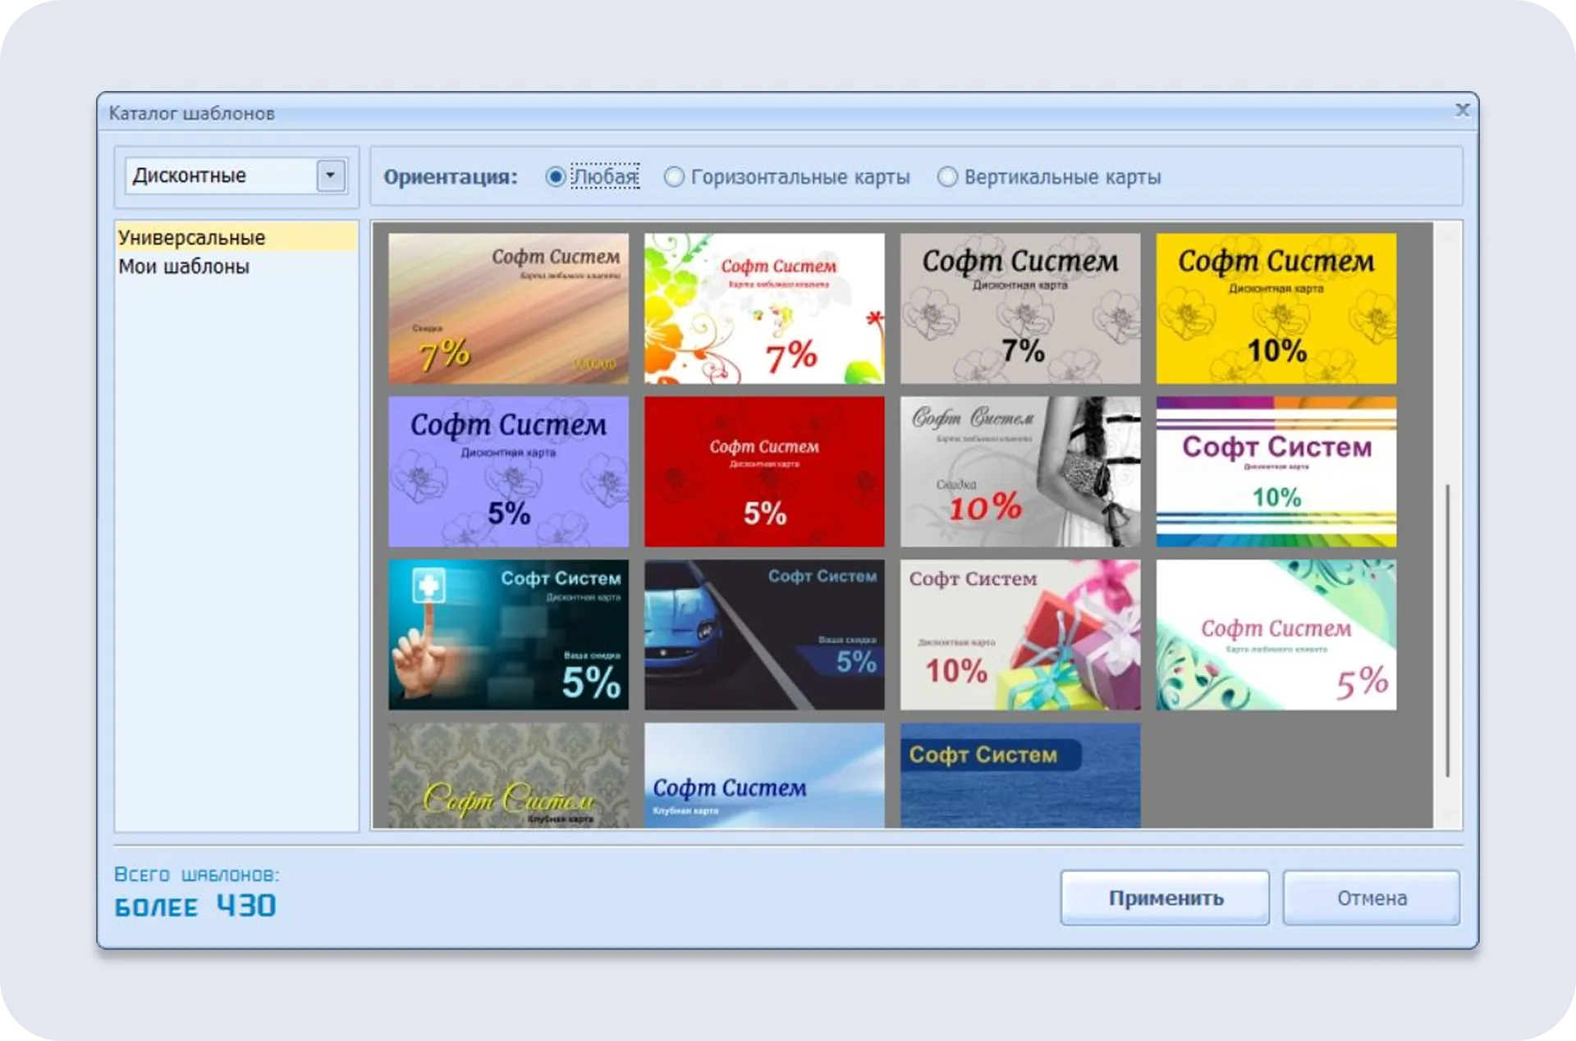Choose the blue ocean Софт Систем template
This screenshot has height=1041, width=1576.
1020,775
